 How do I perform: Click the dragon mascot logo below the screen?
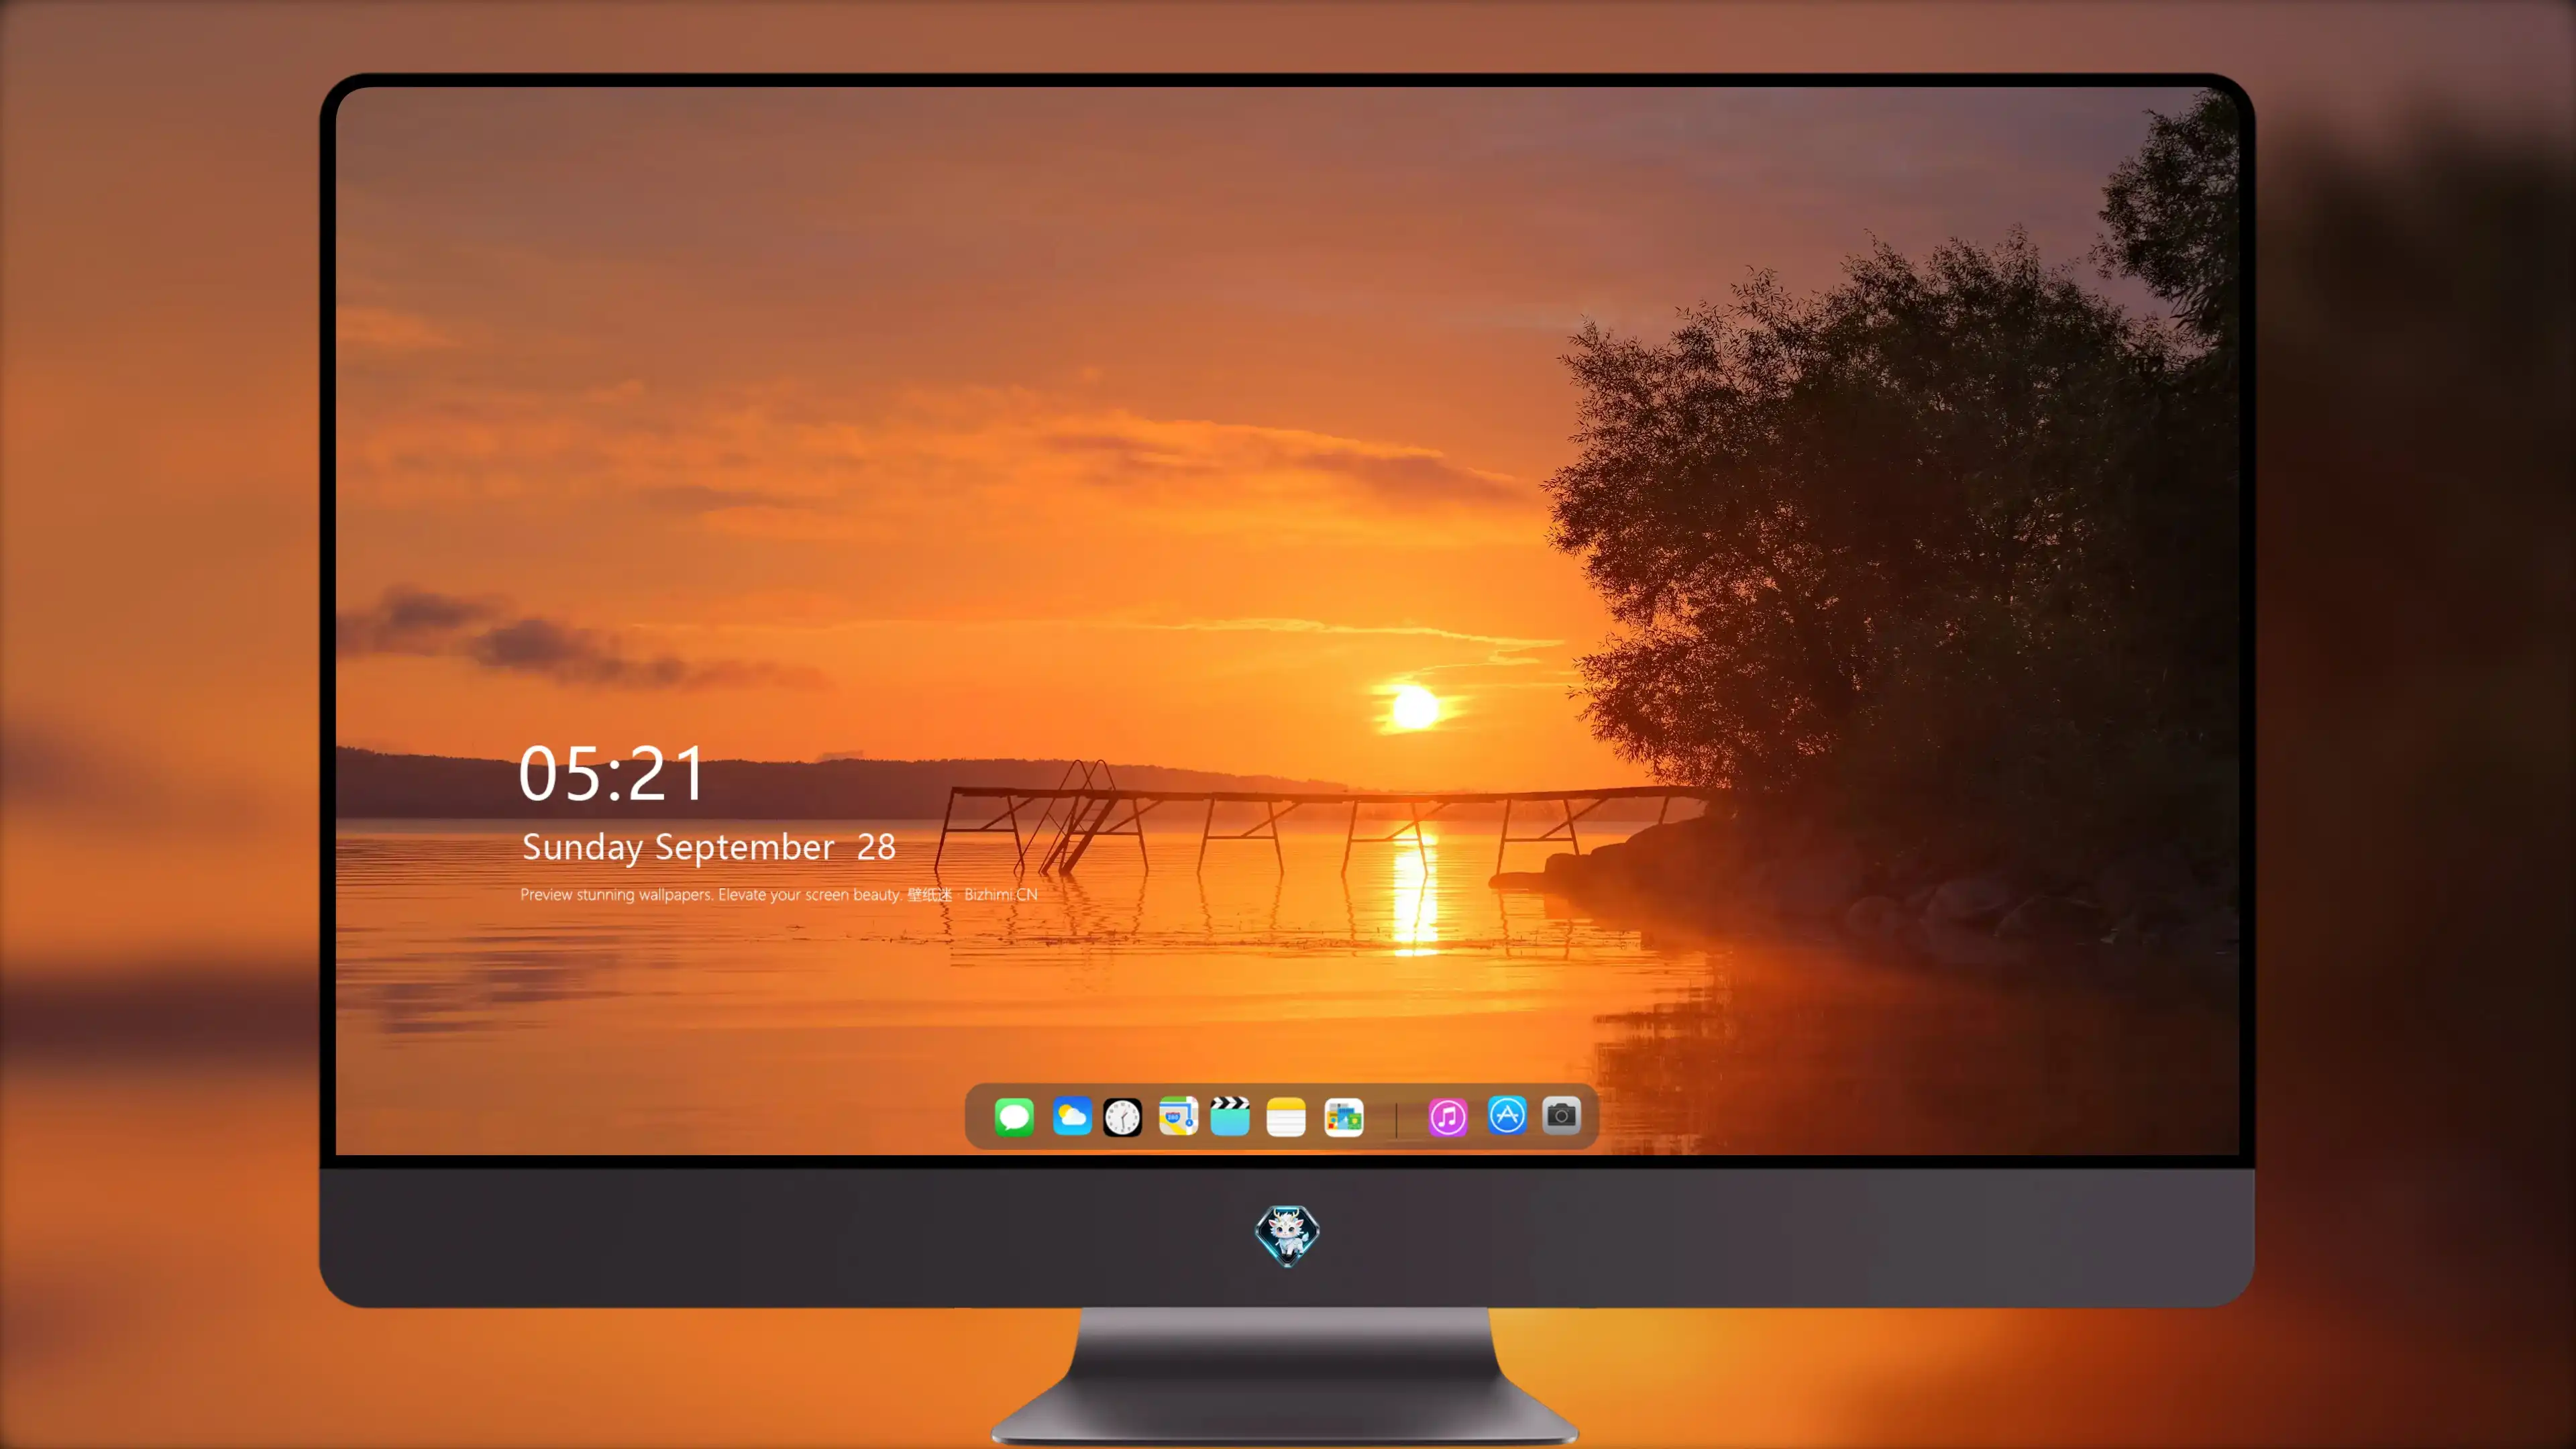click(1287, 1235)
